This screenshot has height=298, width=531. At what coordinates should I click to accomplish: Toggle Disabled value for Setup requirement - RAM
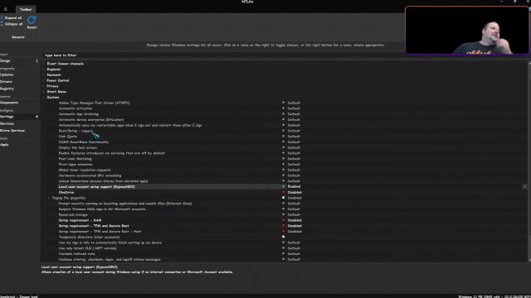(x=295, y=220)
